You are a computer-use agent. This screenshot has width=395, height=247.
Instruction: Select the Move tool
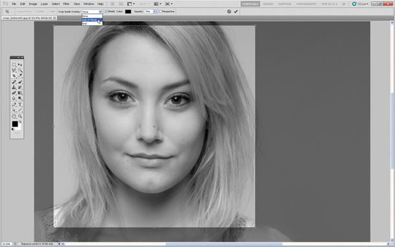(x=20, y=65)
